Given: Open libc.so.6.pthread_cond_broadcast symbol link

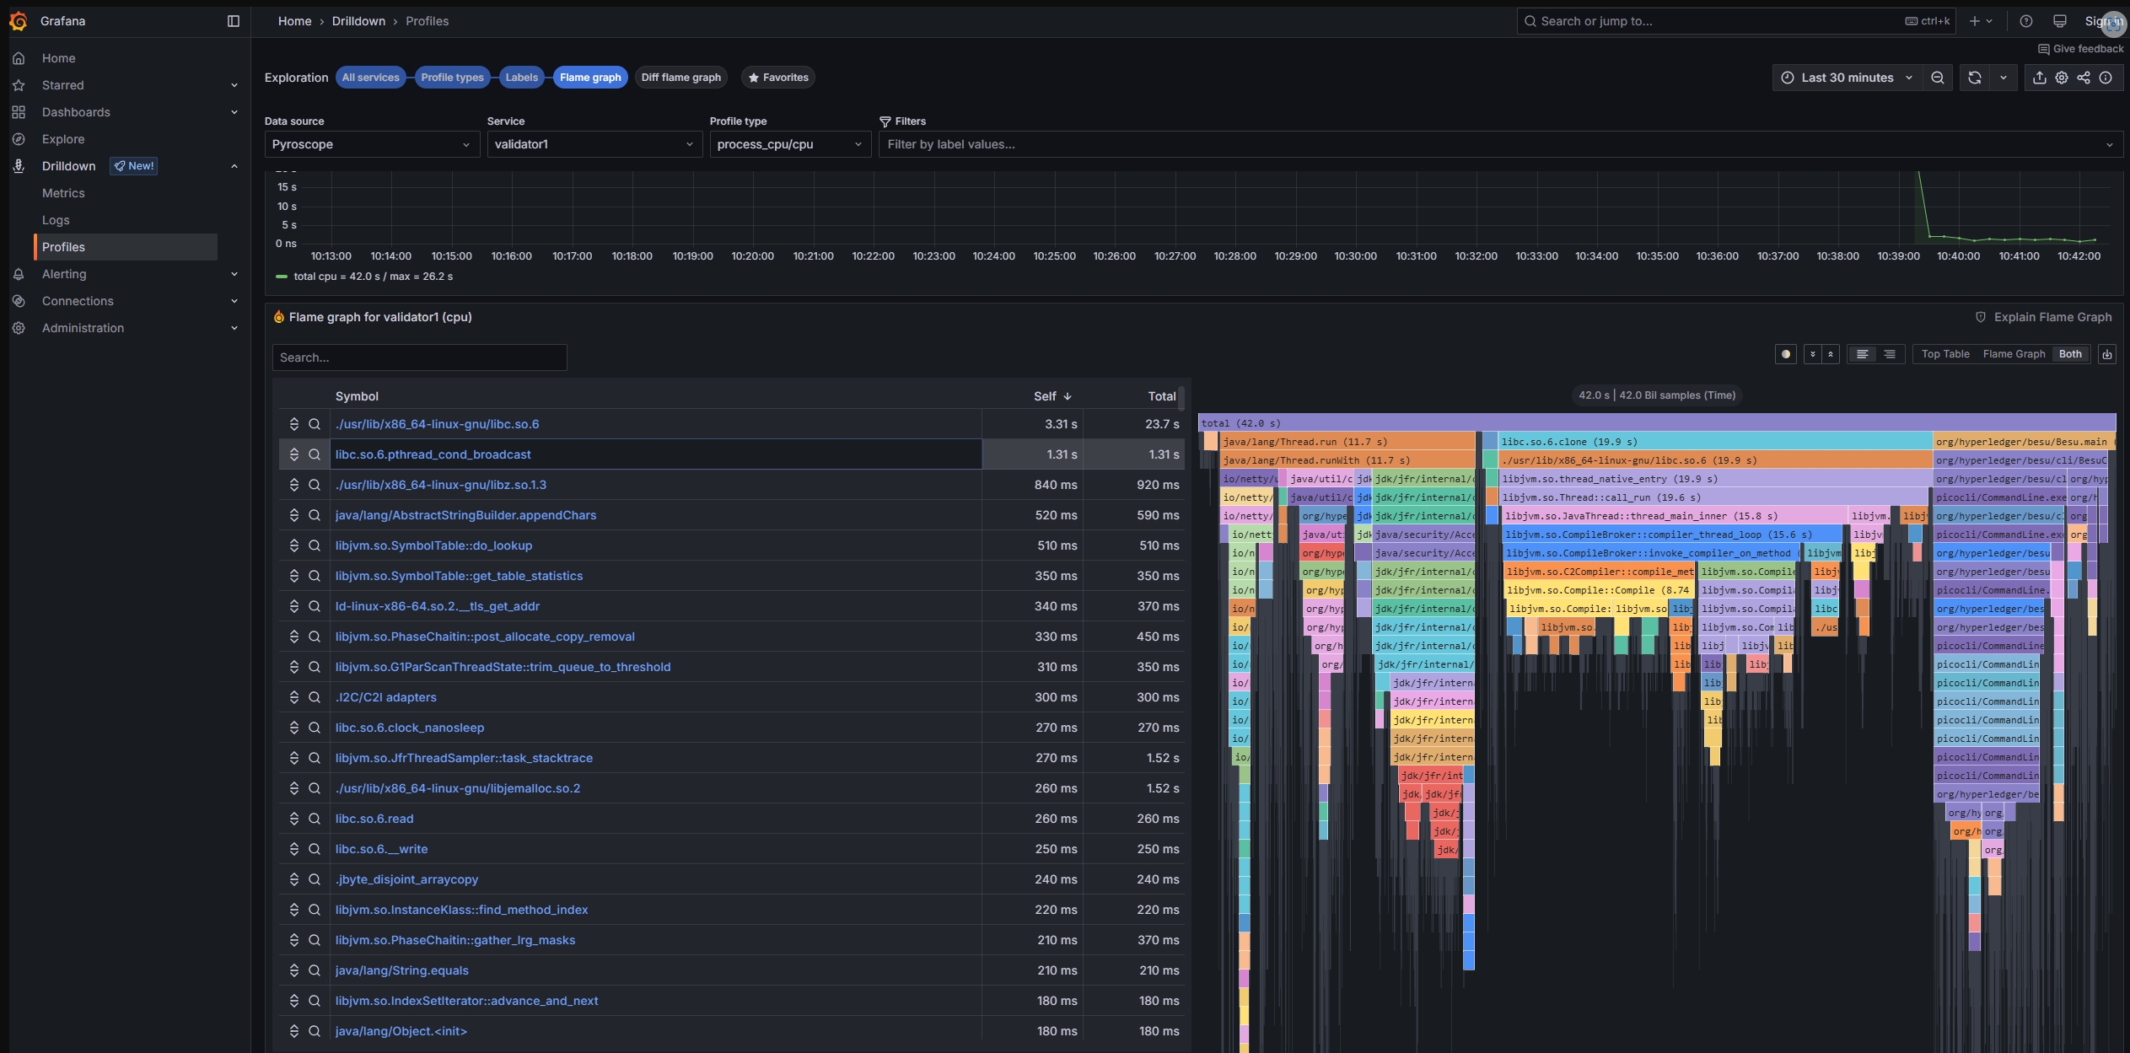Looking at the screenshot, I should [433, 454].
